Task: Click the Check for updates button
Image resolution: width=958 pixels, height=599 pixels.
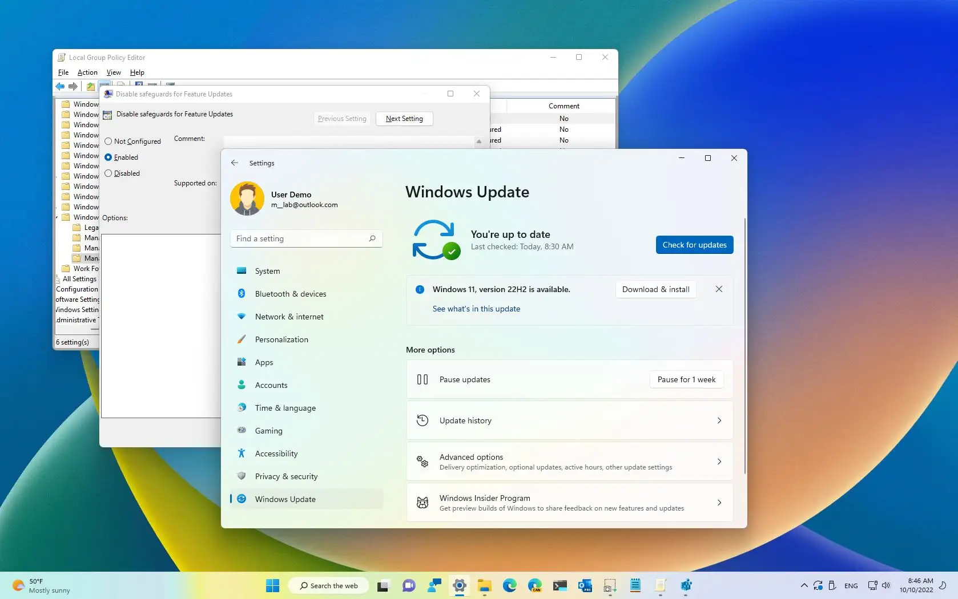Action: (694, 245)
